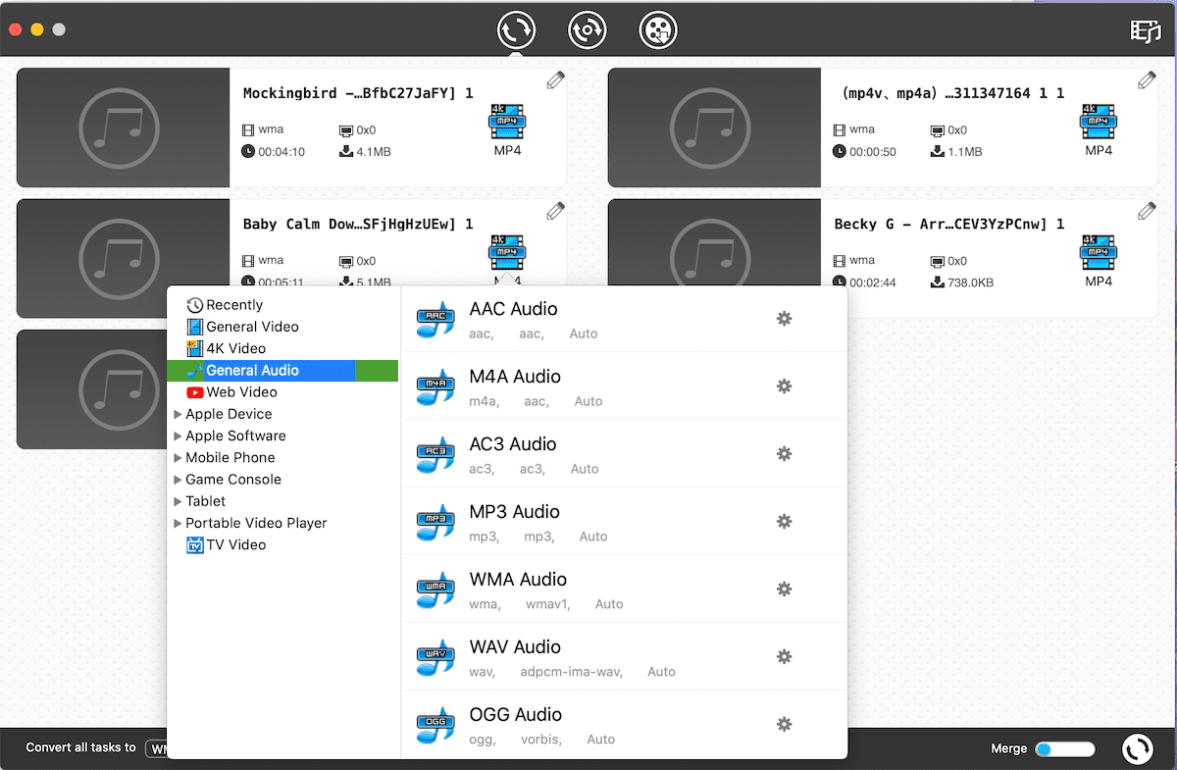Open settings gear for AAC Audio
The height and width of the screenshot is (770, 1177).
click(x=784, y=319)
